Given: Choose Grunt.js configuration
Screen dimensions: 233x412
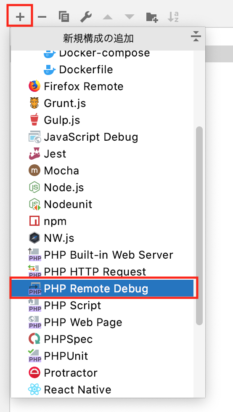Looking at the screenshot, I should pos(102,103).
